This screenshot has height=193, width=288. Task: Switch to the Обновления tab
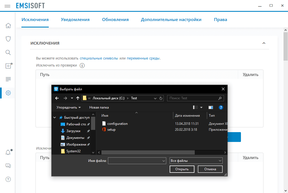tap(115, 20)
